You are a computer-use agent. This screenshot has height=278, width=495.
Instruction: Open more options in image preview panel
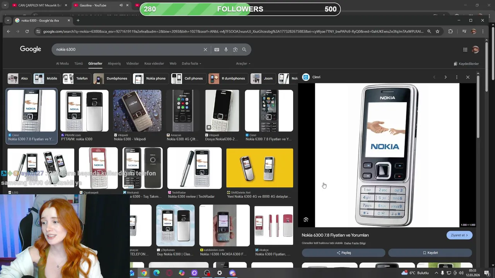point(457,77)
